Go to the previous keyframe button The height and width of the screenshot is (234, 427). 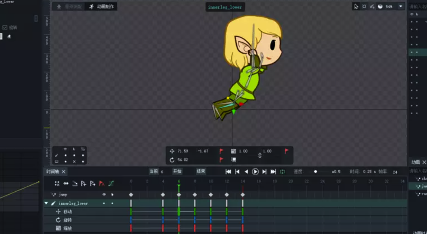(237, 172)
